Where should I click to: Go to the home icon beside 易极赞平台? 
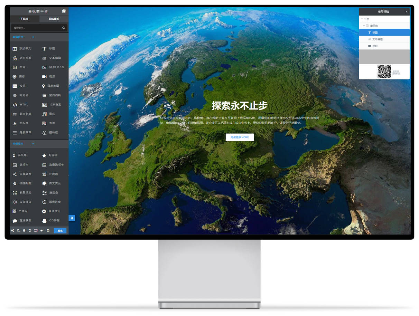64,11
